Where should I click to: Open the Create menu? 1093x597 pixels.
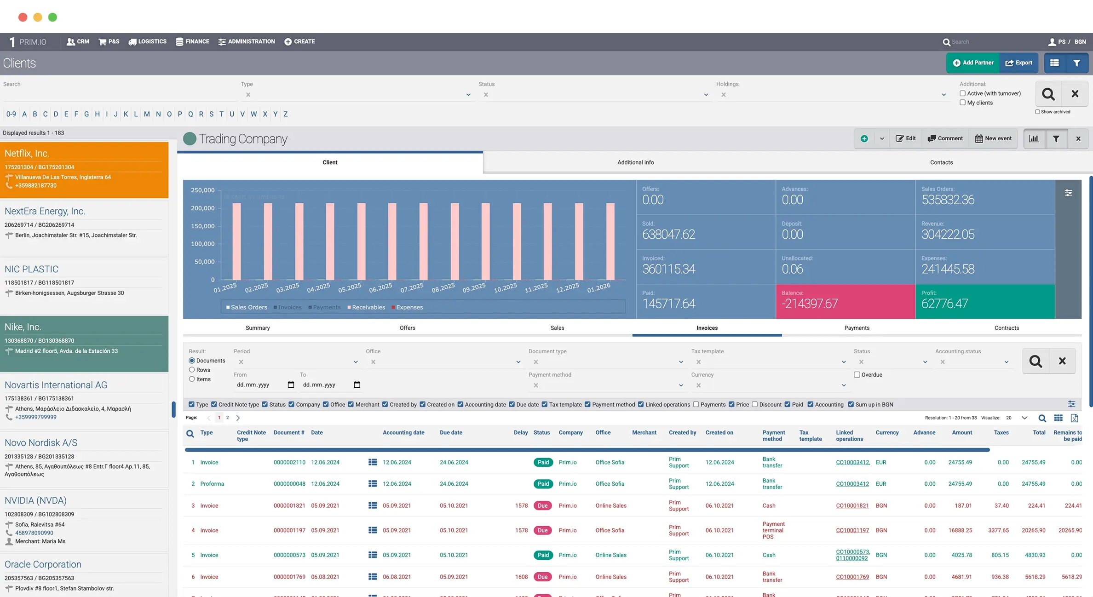click(299, 41)
